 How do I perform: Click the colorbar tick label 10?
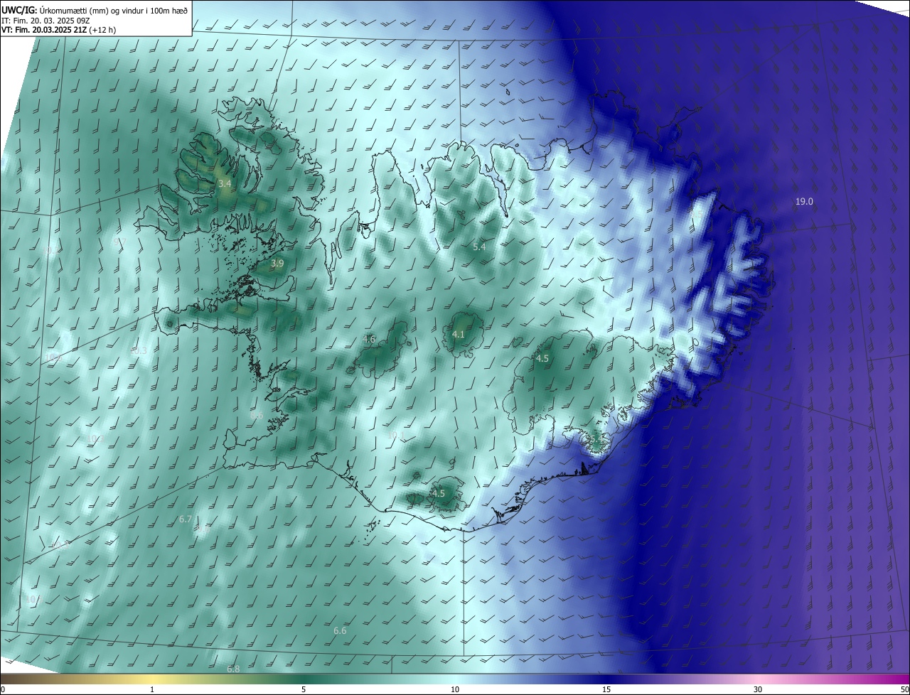(455, 690)
